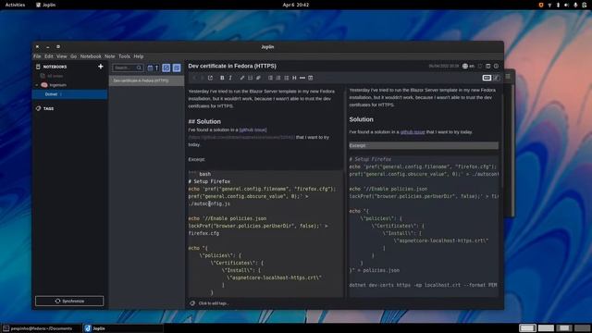Click the Joplin taskbar entry
592x333 pixels.
click(x=123, y=328)
